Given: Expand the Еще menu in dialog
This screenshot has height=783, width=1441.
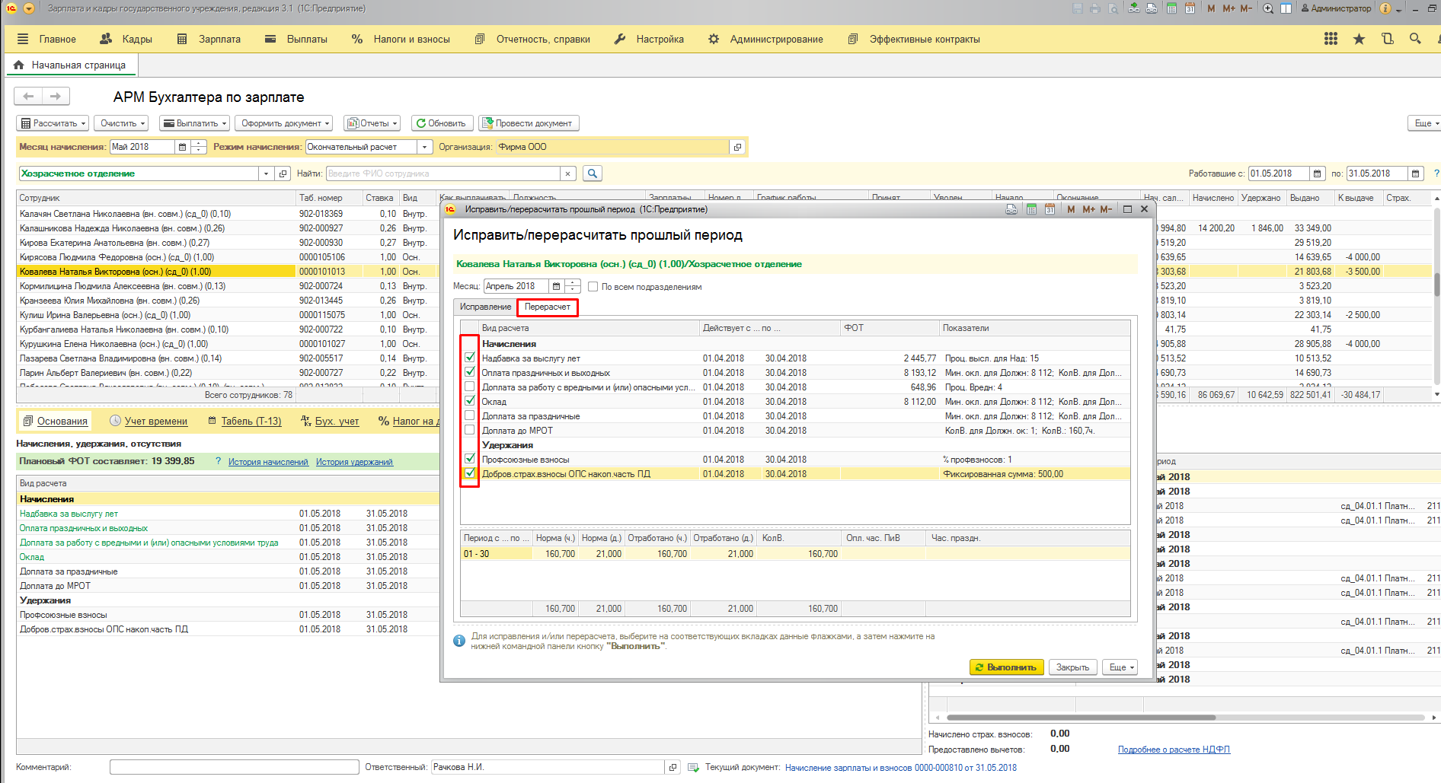Looking at the screenshot, I should coord(1121,667).
